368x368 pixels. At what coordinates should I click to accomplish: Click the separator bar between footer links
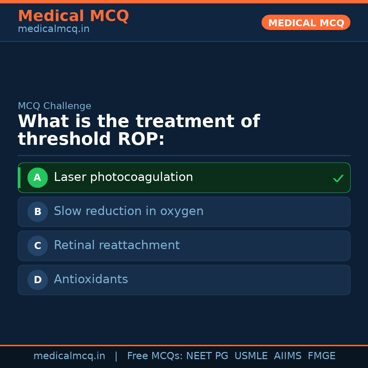click(116, 356)
